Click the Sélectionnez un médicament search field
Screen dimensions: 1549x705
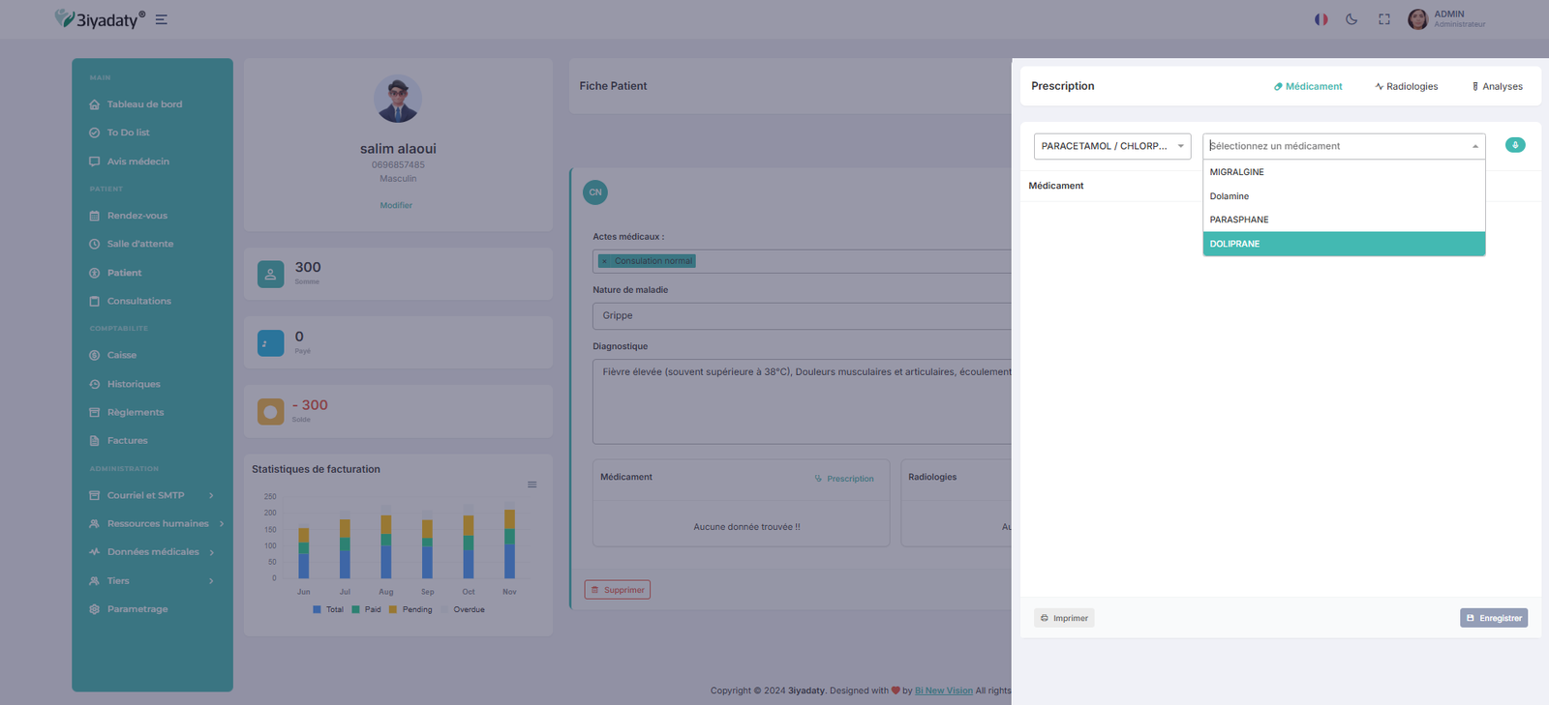[x=1336, y=146]
